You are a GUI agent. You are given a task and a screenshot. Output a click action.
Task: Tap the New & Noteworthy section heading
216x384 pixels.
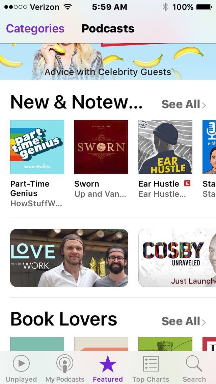tap(76, 102)
